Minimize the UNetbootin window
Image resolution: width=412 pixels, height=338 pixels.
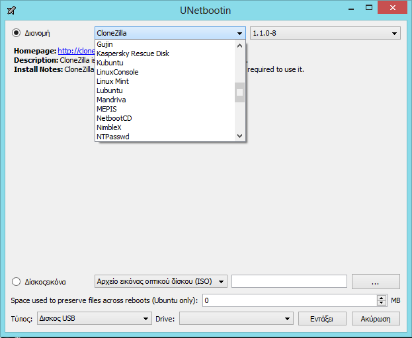(x=351, y=9)
